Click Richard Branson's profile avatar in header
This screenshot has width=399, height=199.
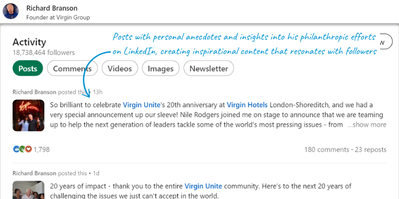pos(10,12)
